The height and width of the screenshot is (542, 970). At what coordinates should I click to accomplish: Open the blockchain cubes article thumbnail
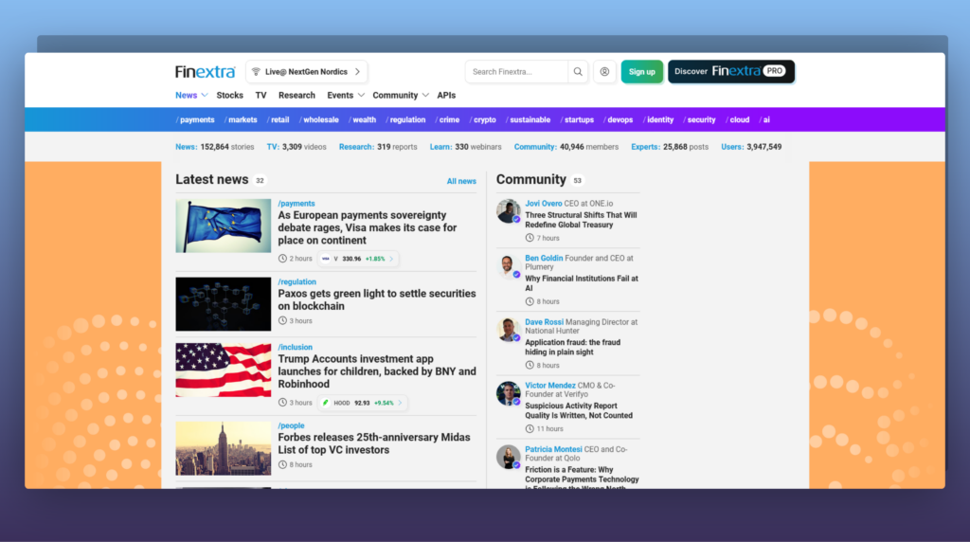tap(224, 304)
